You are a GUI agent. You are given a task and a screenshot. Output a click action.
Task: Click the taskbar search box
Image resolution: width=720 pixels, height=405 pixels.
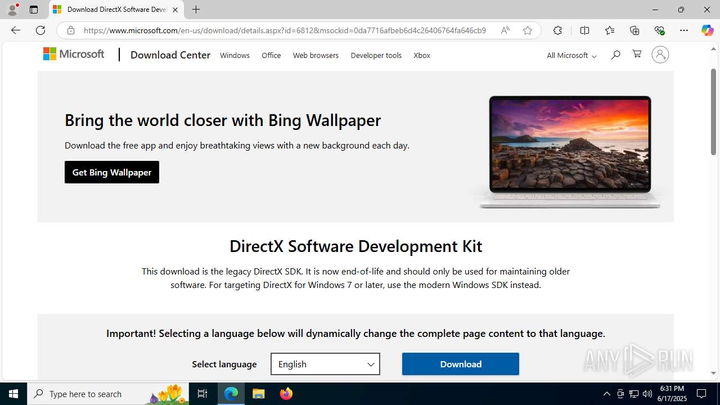[109, 394]
